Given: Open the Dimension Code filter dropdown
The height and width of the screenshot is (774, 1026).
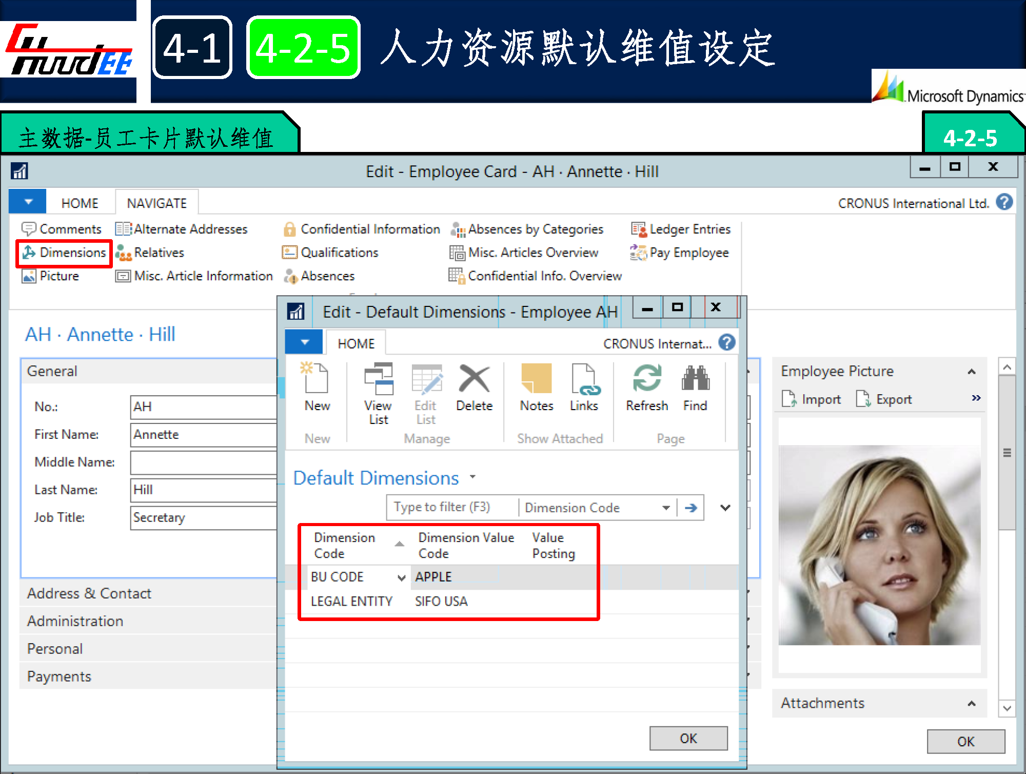Looking at the screenshot, I should 666,508.
